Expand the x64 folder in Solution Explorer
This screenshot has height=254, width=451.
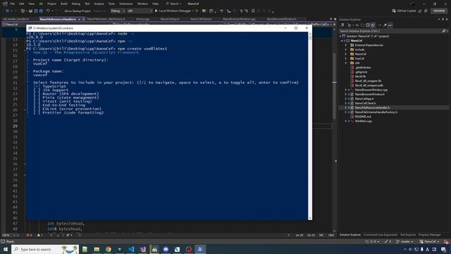(346, 63)
